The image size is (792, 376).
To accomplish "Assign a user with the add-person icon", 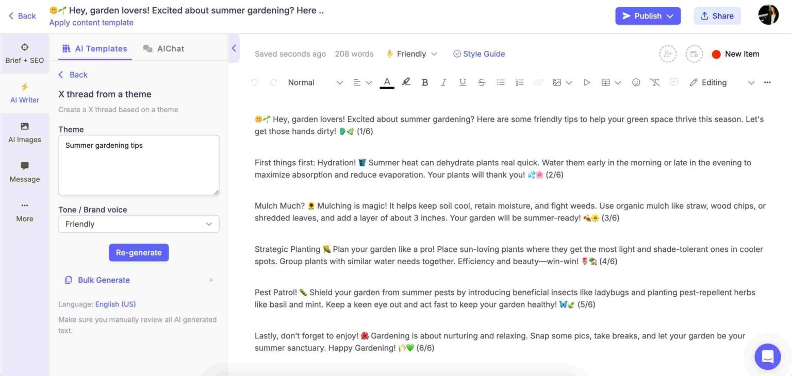I will tap(668, 54).
